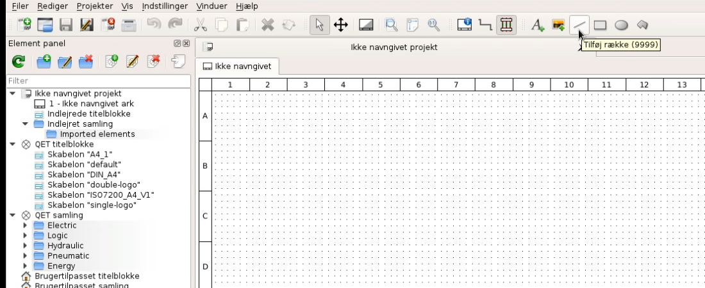Viewport: 705px width, 288px height.
Task: Expand the Hydraulic collection folder
Action: [x=26, y=246]
